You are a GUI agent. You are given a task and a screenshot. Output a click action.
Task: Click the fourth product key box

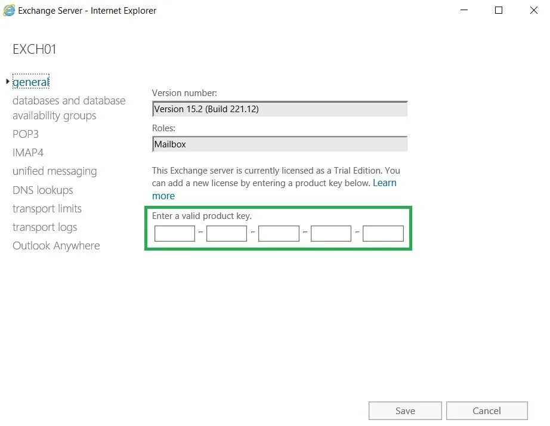(x=330, y=234)
